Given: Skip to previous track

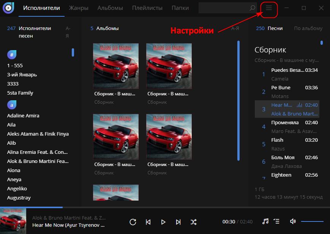Looking at the screenshot, I should (148, 222).
